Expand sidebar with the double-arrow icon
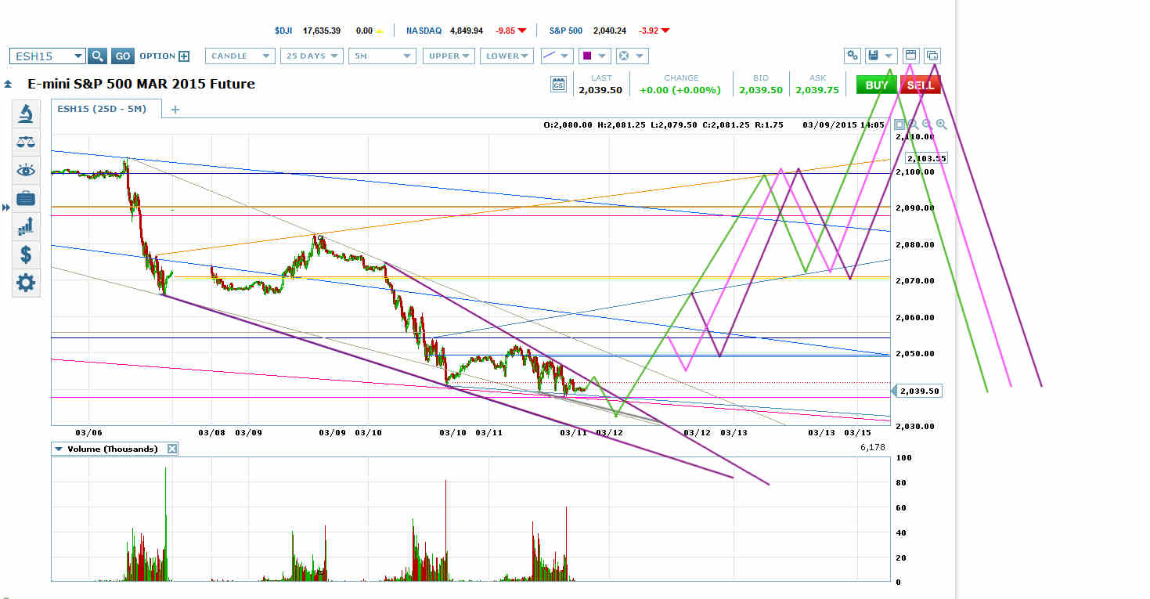The height and width of the screenshot is (599, 1150). tap(5, 207)
